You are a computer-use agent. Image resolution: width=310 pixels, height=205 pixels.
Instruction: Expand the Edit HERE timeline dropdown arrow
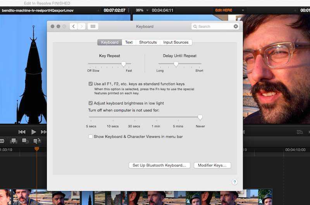(243, 10)
